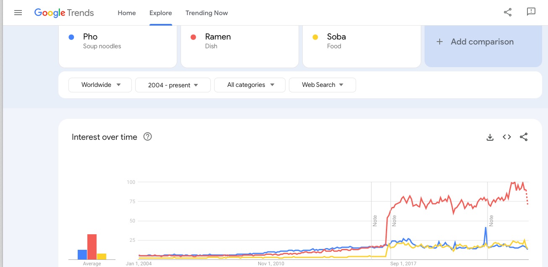Switch to the Home tab
548x267 pixels.
coord(126,13)
